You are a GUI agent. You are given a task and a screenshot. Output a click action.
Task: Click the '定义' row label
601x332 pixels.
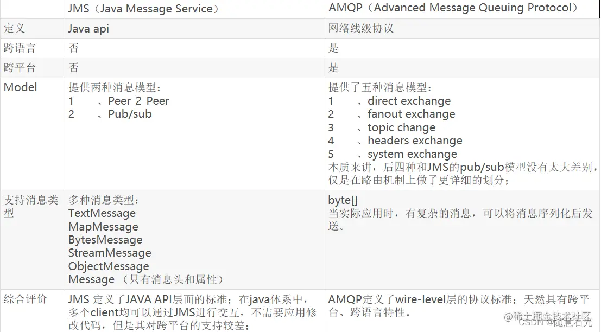(14, 28)
